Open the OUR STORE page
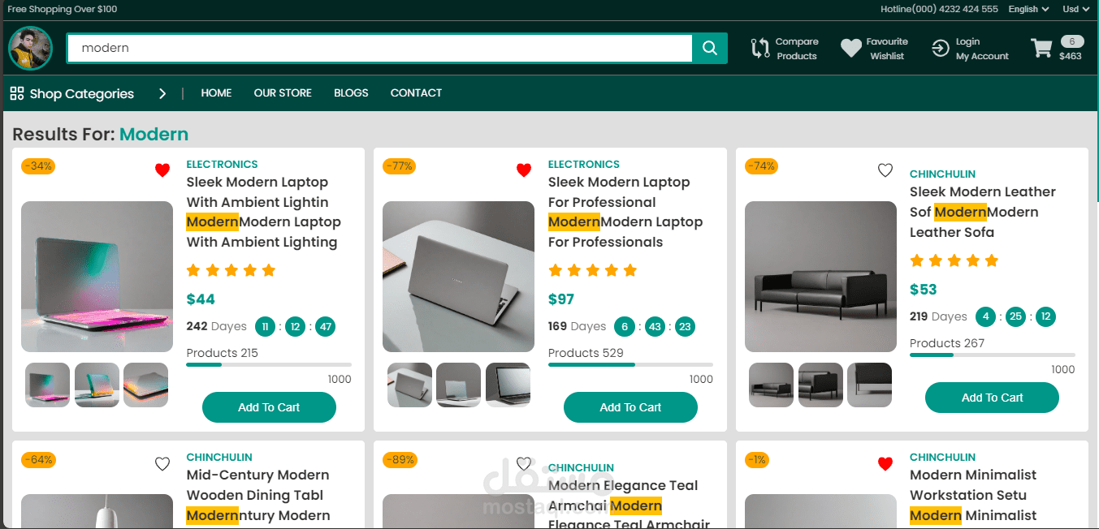 pyautogui.click(x=283, y=92)
